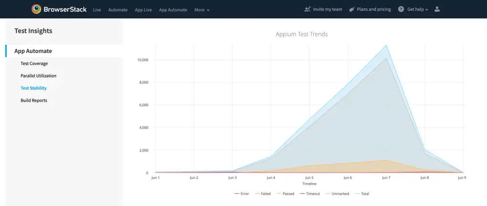
Task: Toggle the Timeout series in legend
Action: (309, 194)
